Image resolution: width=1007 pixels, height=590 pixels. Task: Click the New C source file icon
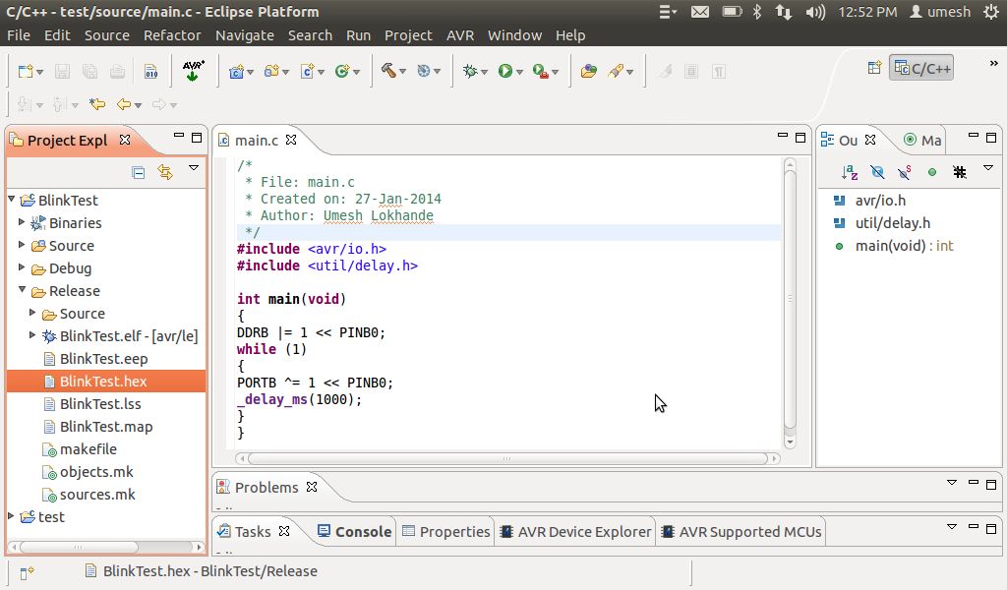click(x=307, y=71)
